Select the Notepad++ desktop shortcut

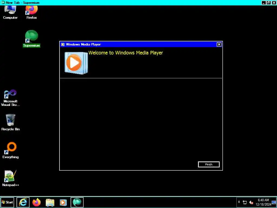tap(11, 178)
